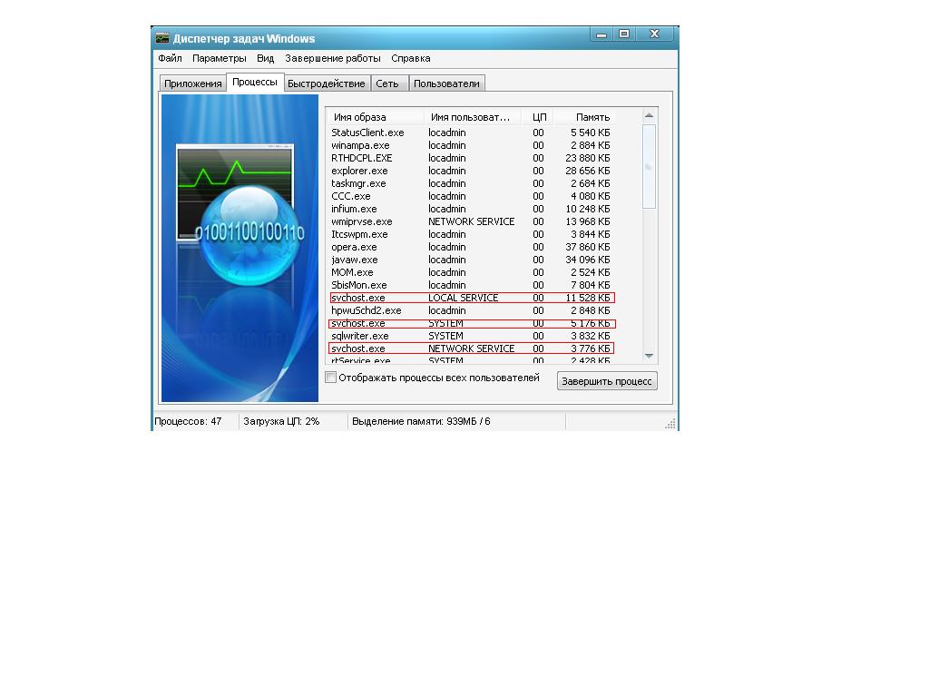Click the Task Manager title bar icon
This screenshot has height=697, width=929.
click(162, 38)
